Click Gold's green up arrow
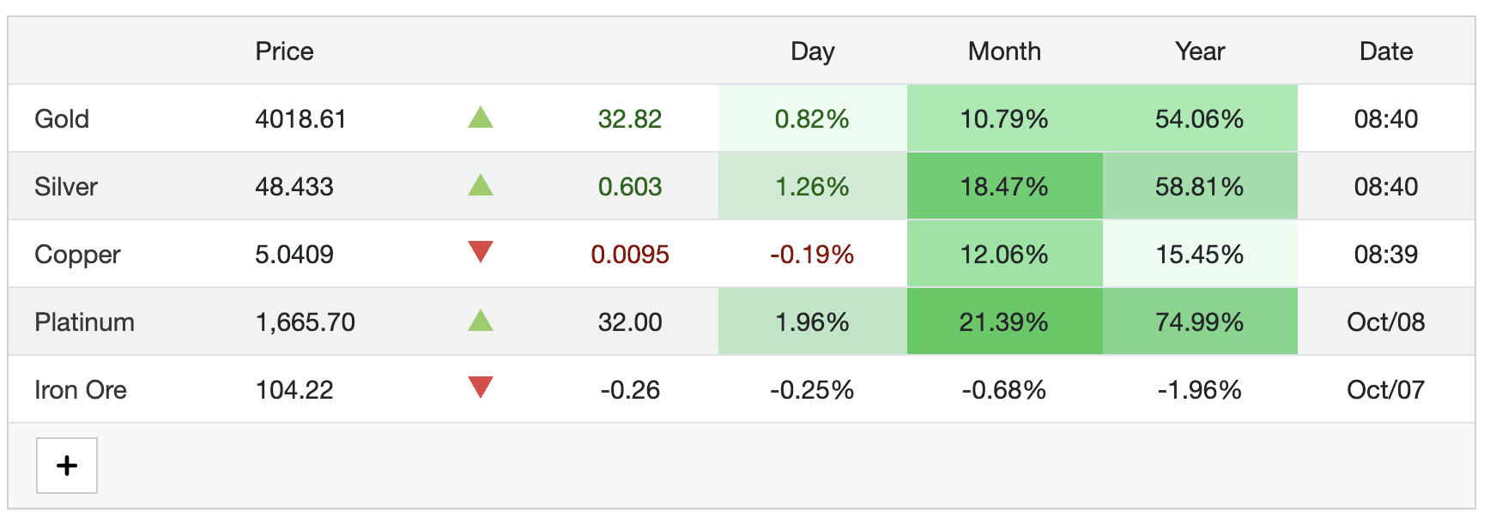The width and height of the screenshot is (1490, 523). point(481,117)
